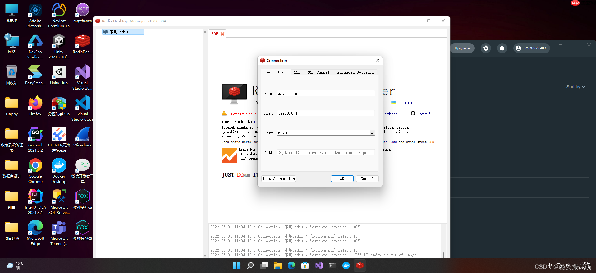
Task: Increase port with spinner up arrow
Action: (x=372, y=132)
